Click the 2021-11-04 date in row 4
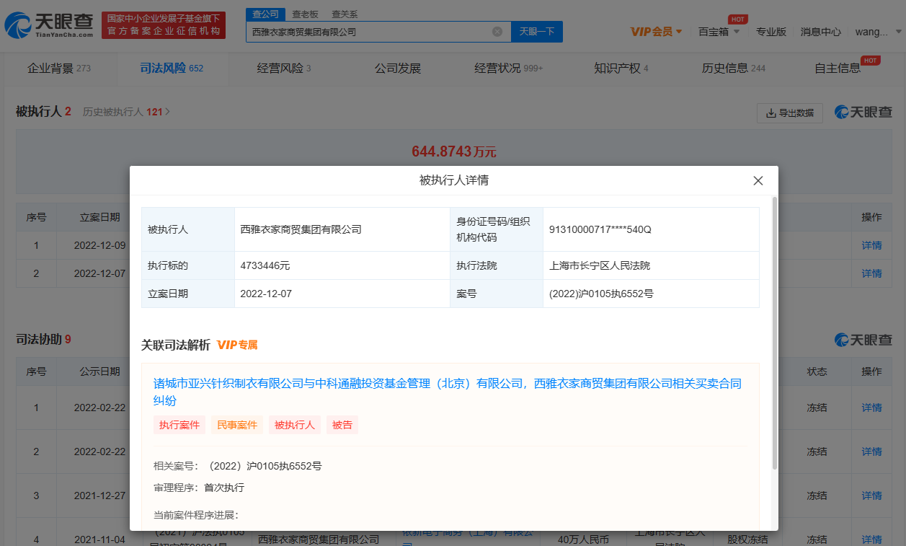This screenshot has width=906, height=546. [x=100, y=539]
